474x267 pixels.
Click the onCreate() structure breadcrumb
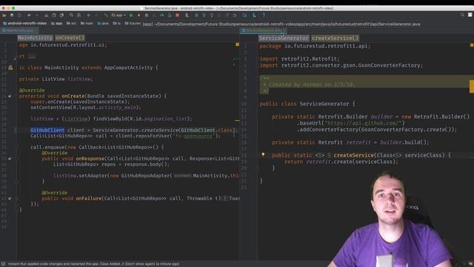coord(70,38)
